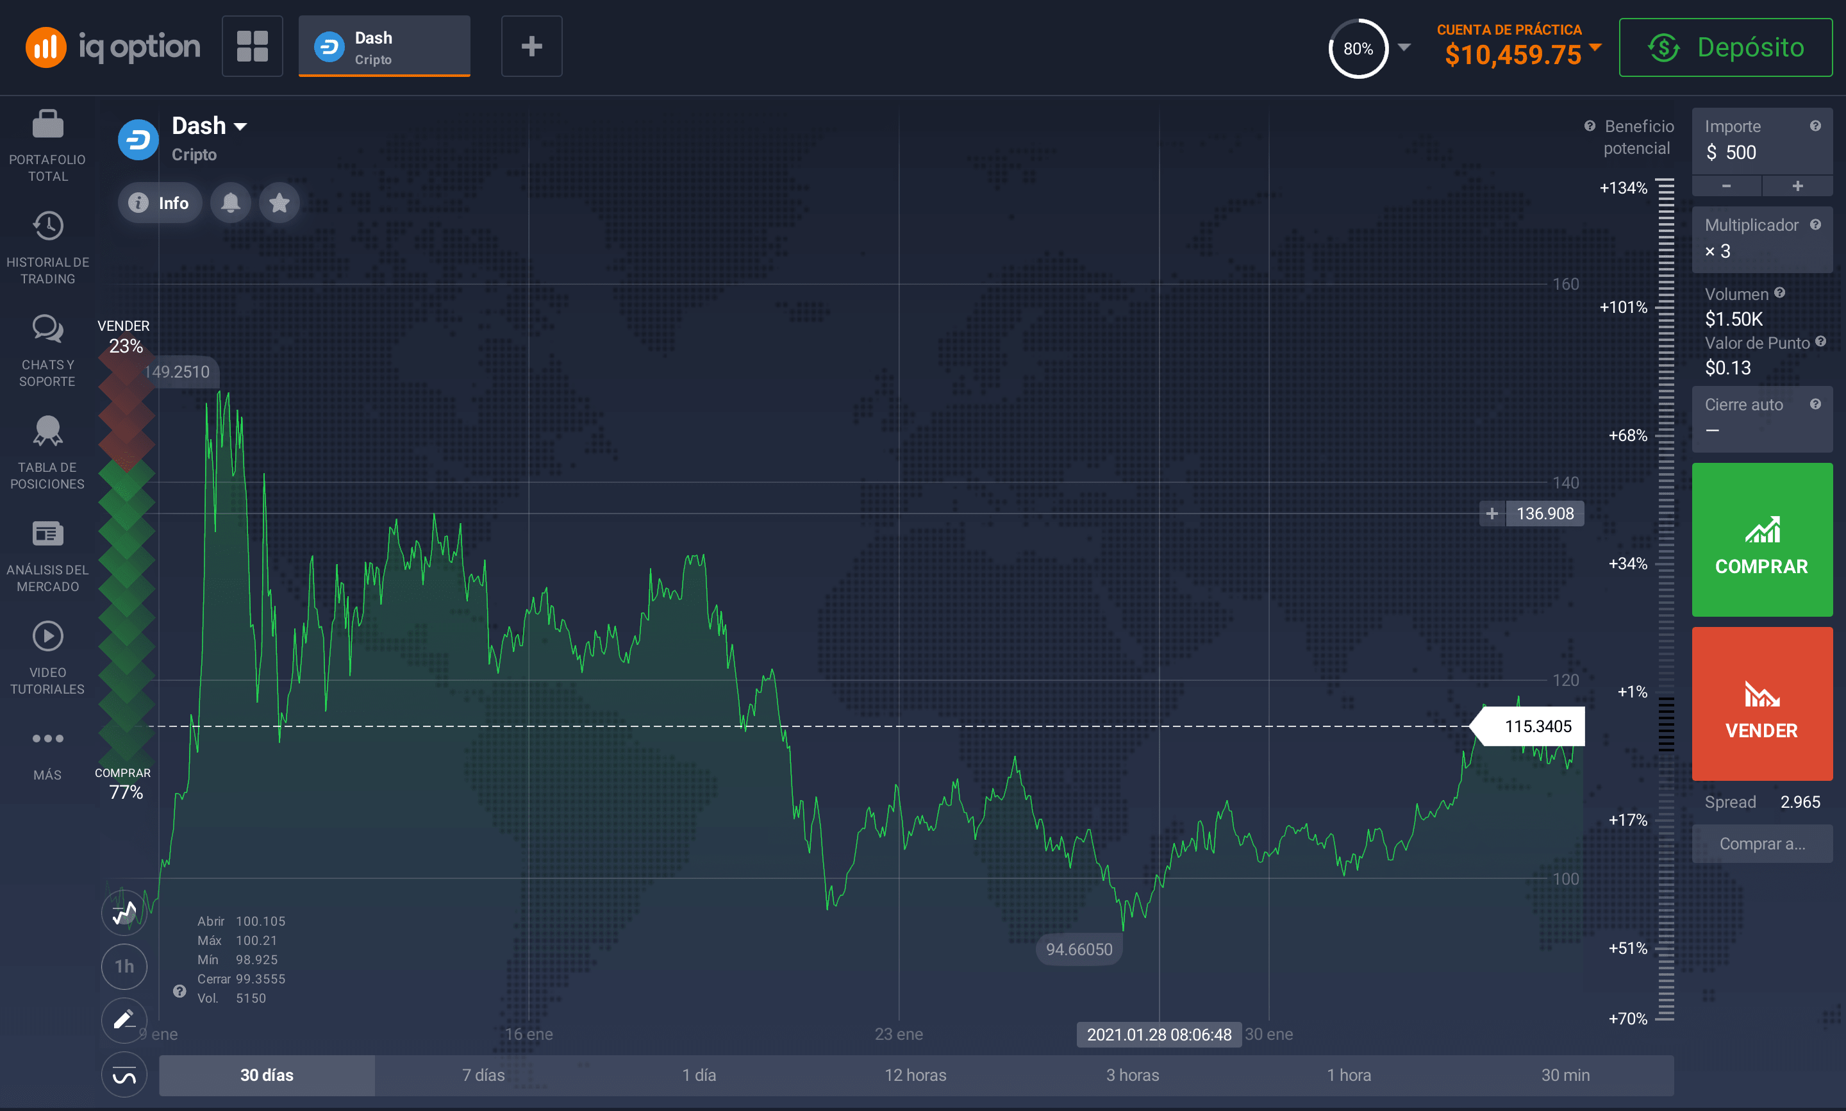Click the 94.66050 low price label
1846x1111 pixels.
(1079, 949)
